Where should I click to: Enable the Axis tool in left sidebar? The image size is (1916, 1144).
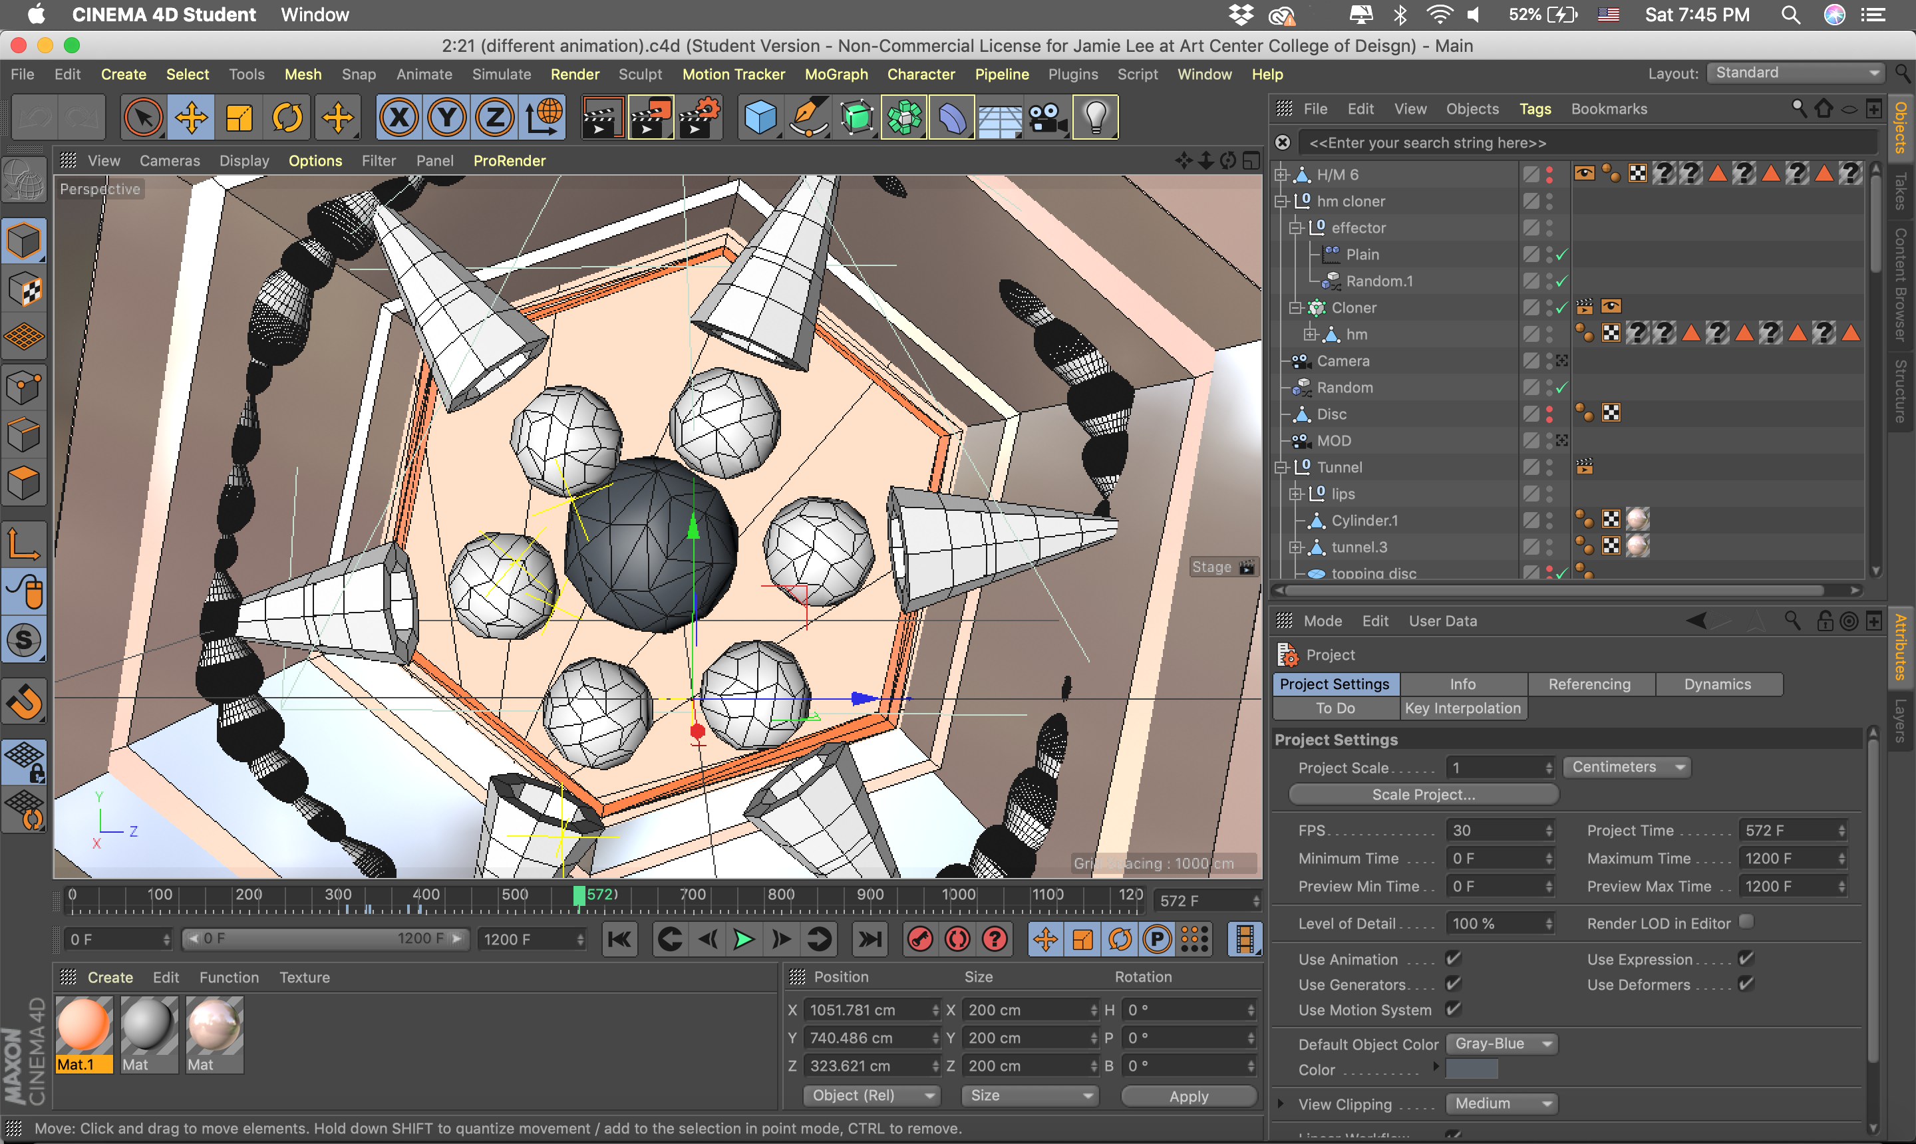click(x=24, y=544)
